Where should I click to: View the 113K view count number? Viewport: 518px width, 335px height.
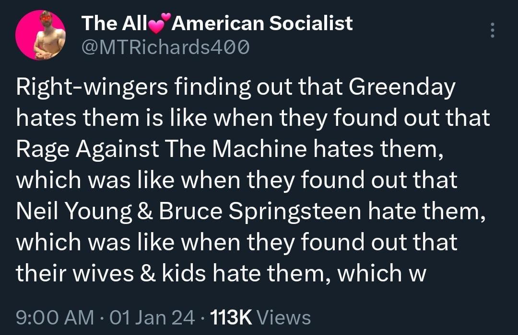pyautogui.click(x=231, y=317)
